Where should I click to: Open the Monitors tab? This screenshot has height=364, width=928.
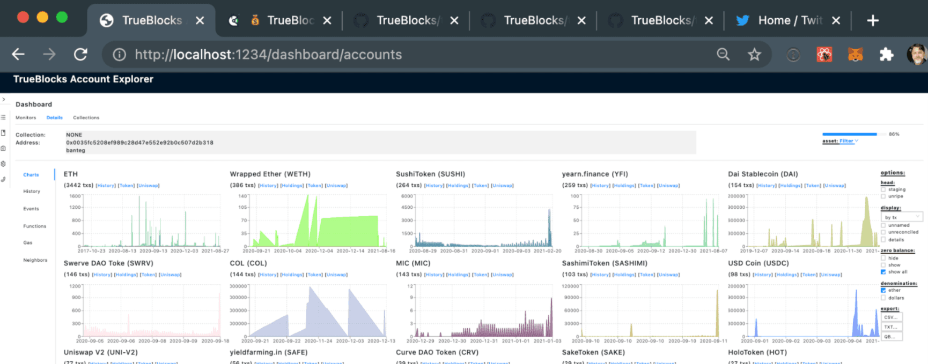click(26, 118)
